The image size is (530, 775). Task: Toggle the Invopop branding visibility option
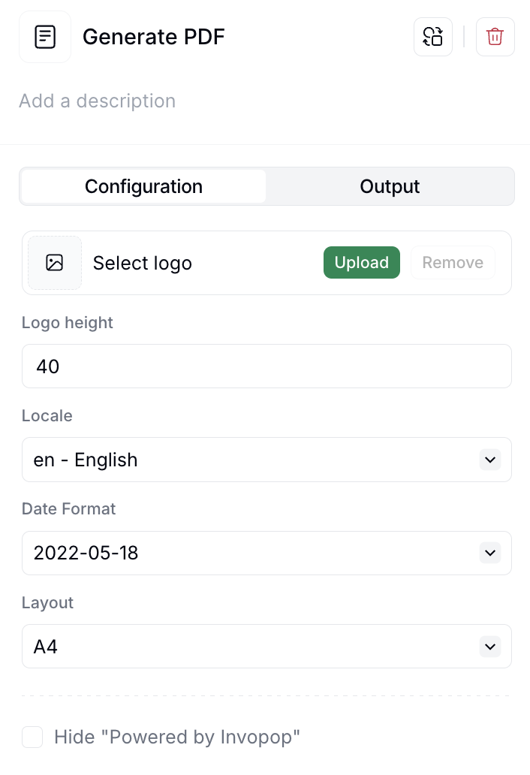32,737
